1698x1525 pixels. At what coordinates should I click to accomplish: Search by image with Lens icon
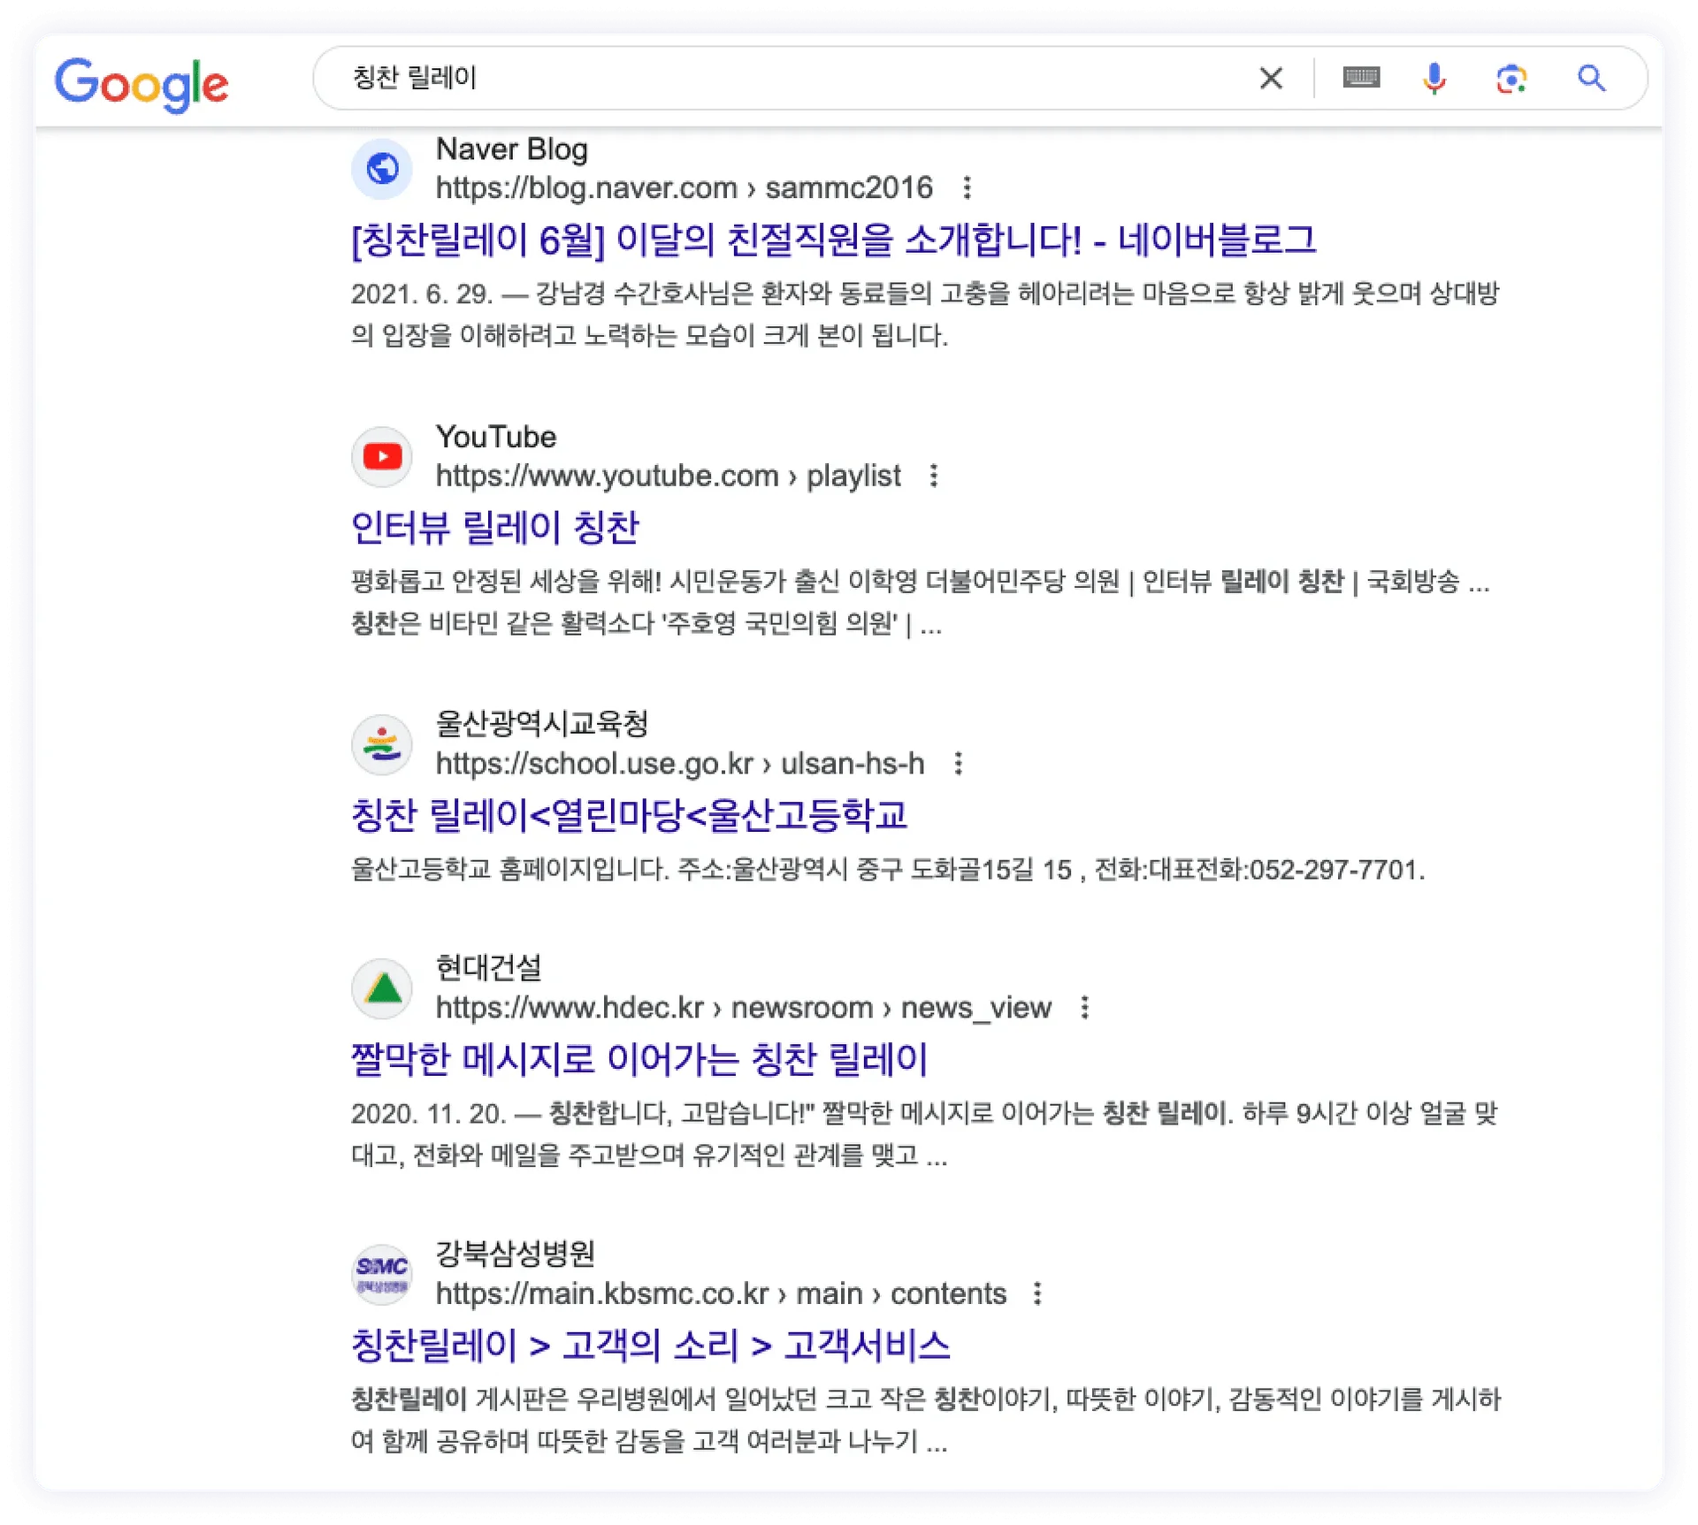click(1511, 79)
